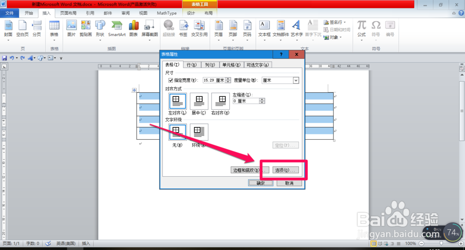The width and height of the screenshot is (465, 250).
Task: Open the Page Number (页码) menu
Action: coord(247,29)
